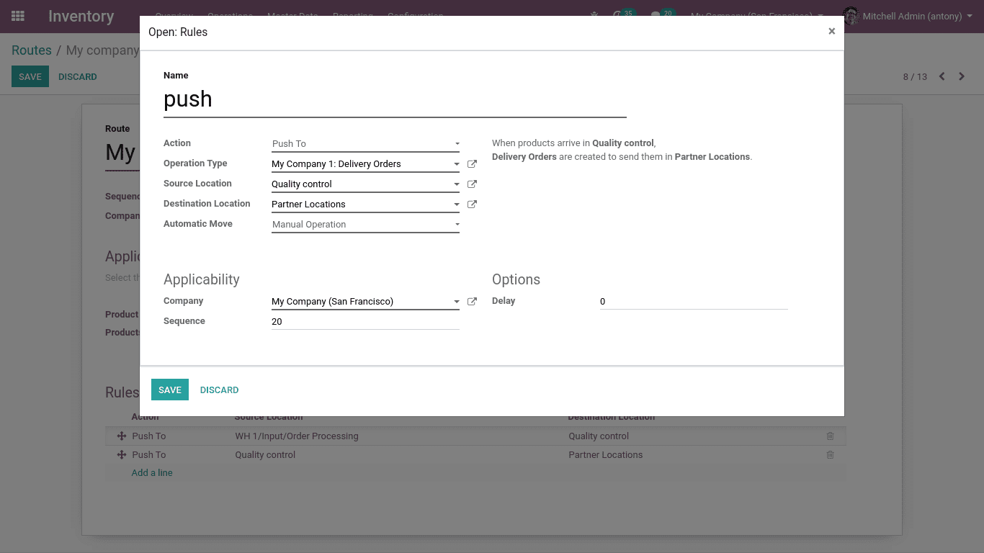Click the Add a line link
Viewport: 984px width, 553px height.
pos(152,473)
